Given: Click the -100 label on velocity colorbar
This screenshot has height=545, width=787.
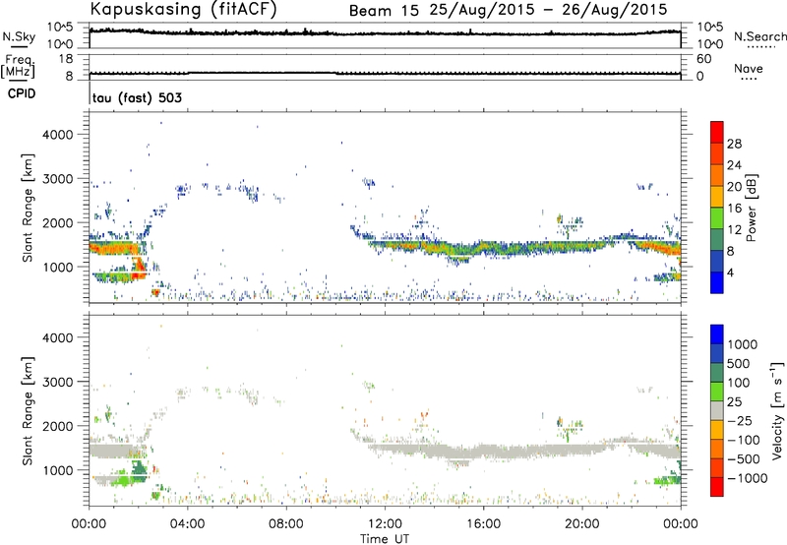Looking at the screenshot, I should [x=743, y=440].
